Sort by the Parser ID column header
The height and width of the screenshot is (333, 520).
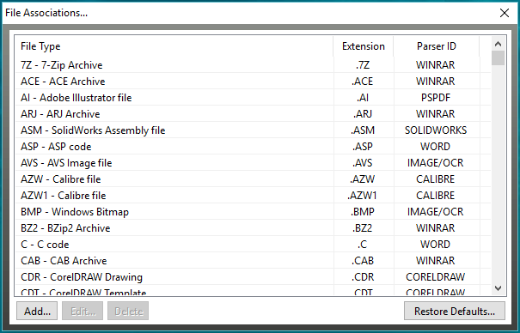click(437, 46)
